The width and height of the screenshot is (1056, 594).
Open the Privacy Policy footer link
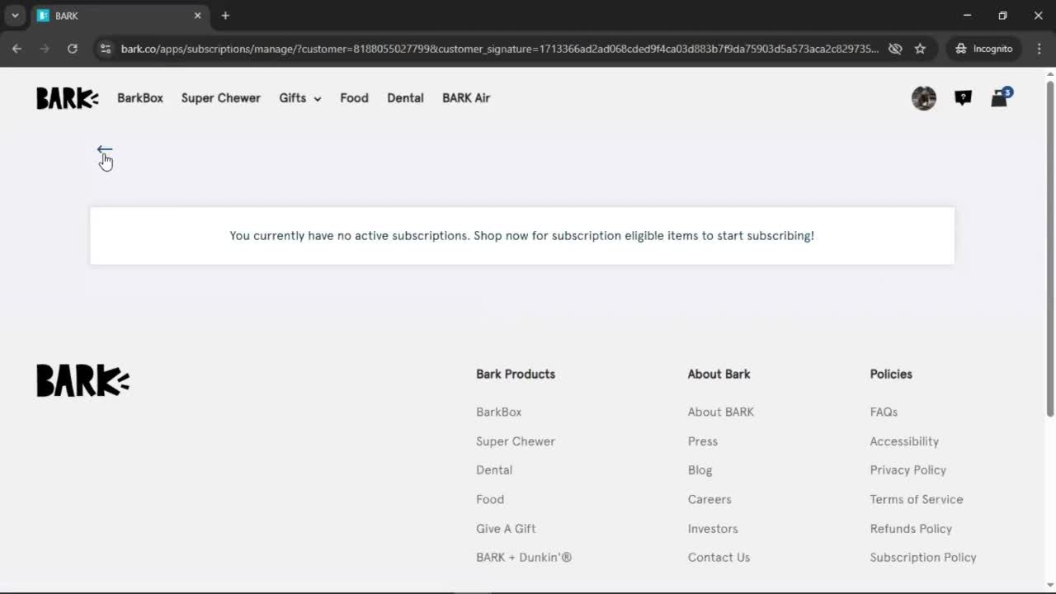click(908, 470)
